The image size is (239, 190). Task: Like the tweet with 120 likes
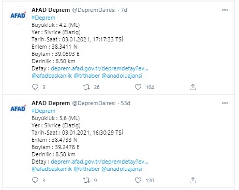tap(138, 180)
